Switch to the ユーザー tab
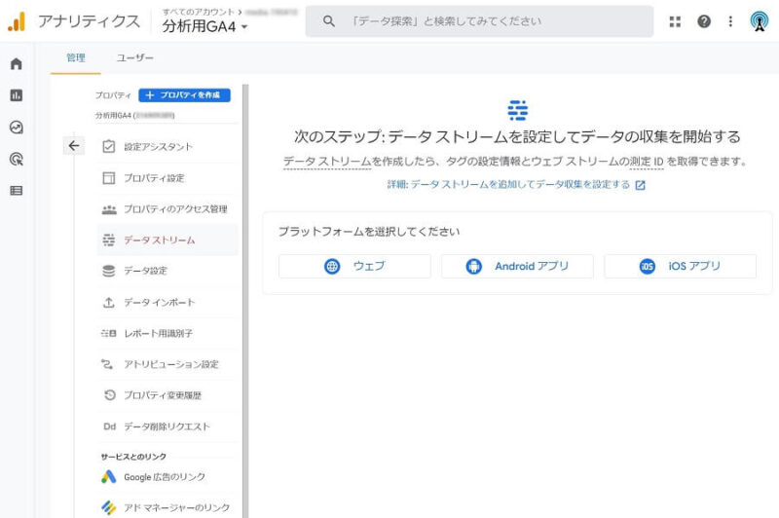This screenshot has width=779, height=518. [x=134, y=58]
